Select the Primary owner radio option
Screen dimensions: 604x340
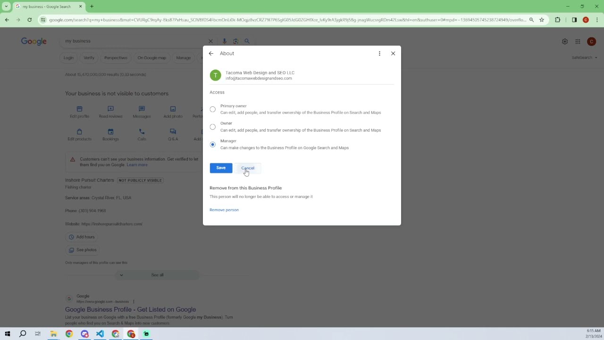213,109
